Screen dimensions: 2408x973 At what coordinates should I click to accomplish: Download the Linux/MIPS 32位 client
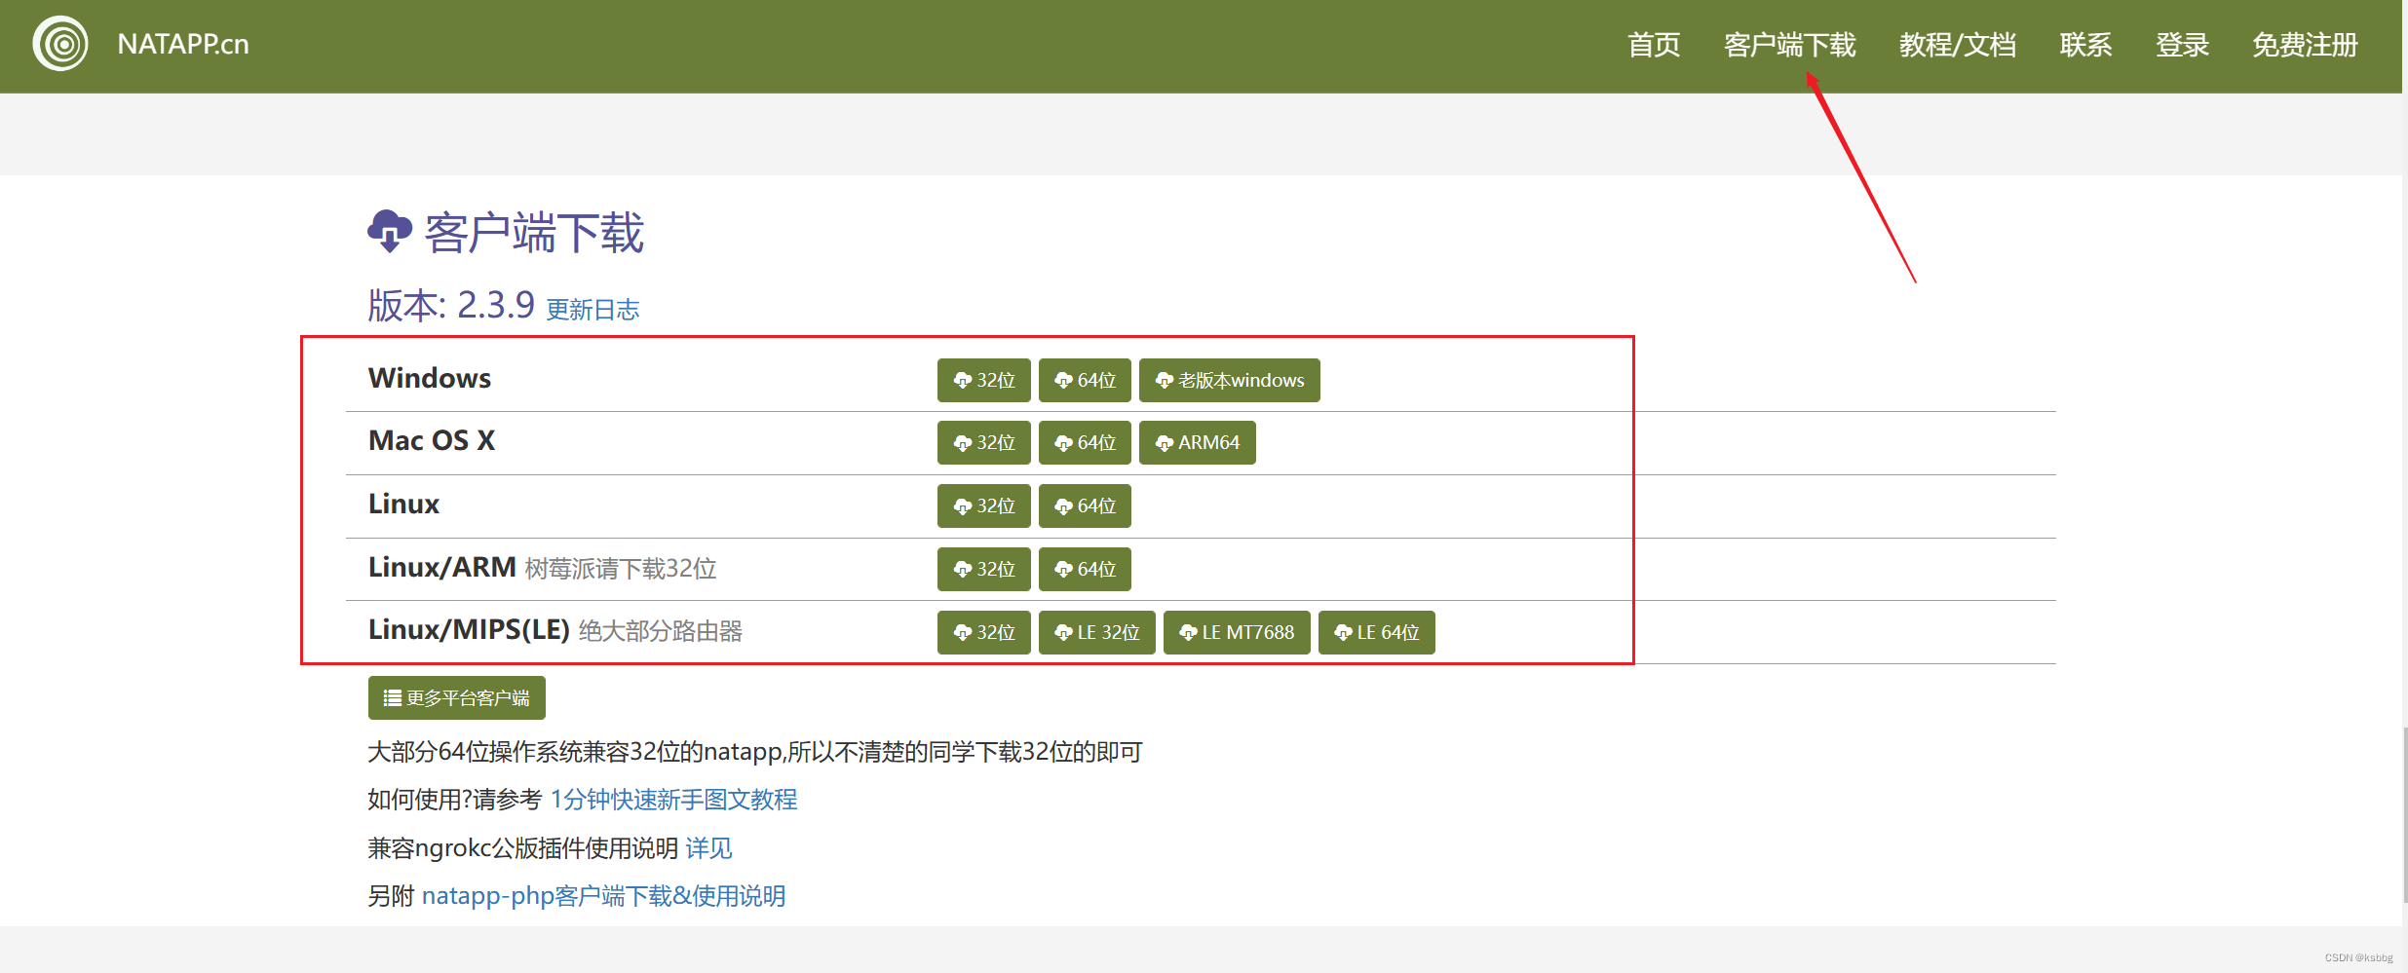click(984, 632)
